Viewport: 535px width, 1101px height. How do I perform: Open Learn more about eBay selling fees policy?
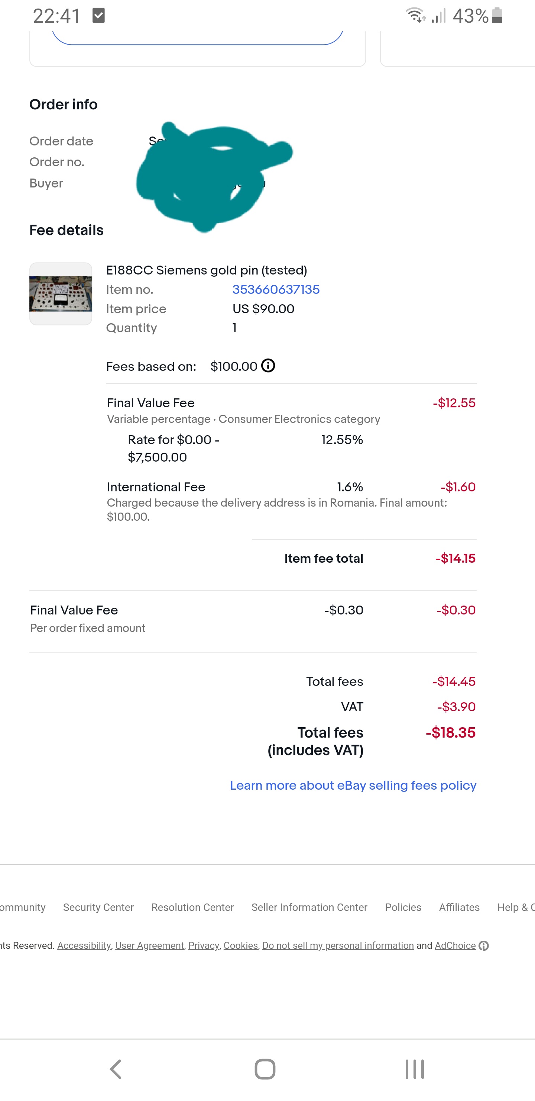click(x=353, y=786)
